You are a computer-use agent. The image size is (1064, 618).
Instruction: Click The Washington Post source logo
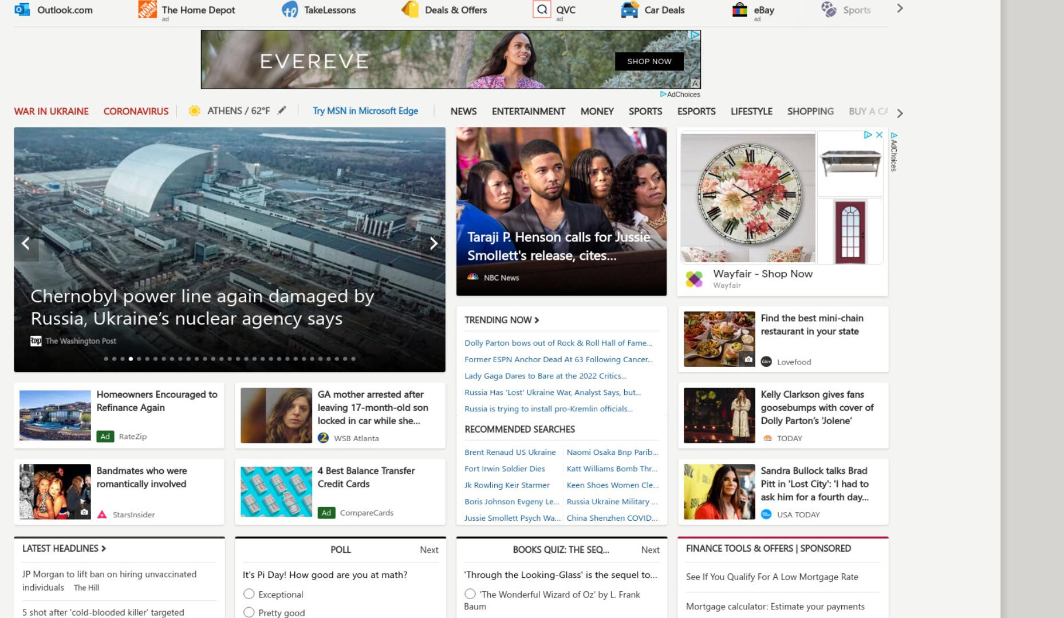pyautogui.click(x=36, y=341)
